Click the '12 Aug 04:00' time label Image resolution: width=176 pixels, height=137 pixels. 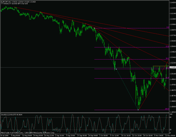(27, 136)
